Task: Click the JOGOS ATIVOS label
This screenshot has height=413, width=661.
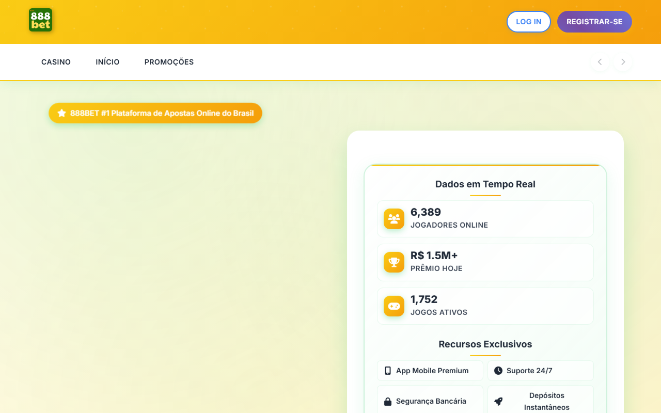Action: tap(439, 312)
